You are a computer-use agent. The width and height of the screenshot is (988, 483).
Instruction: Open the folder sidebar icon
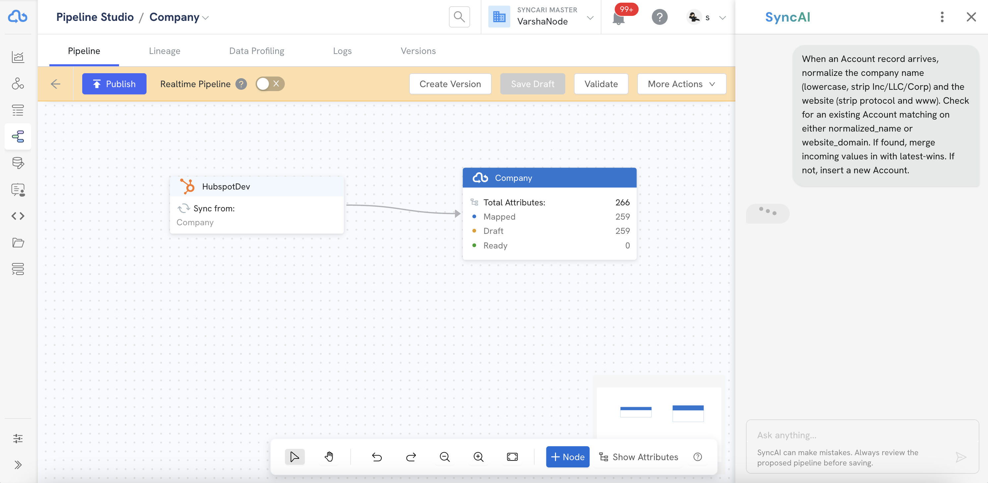click(x=18, y=242)
